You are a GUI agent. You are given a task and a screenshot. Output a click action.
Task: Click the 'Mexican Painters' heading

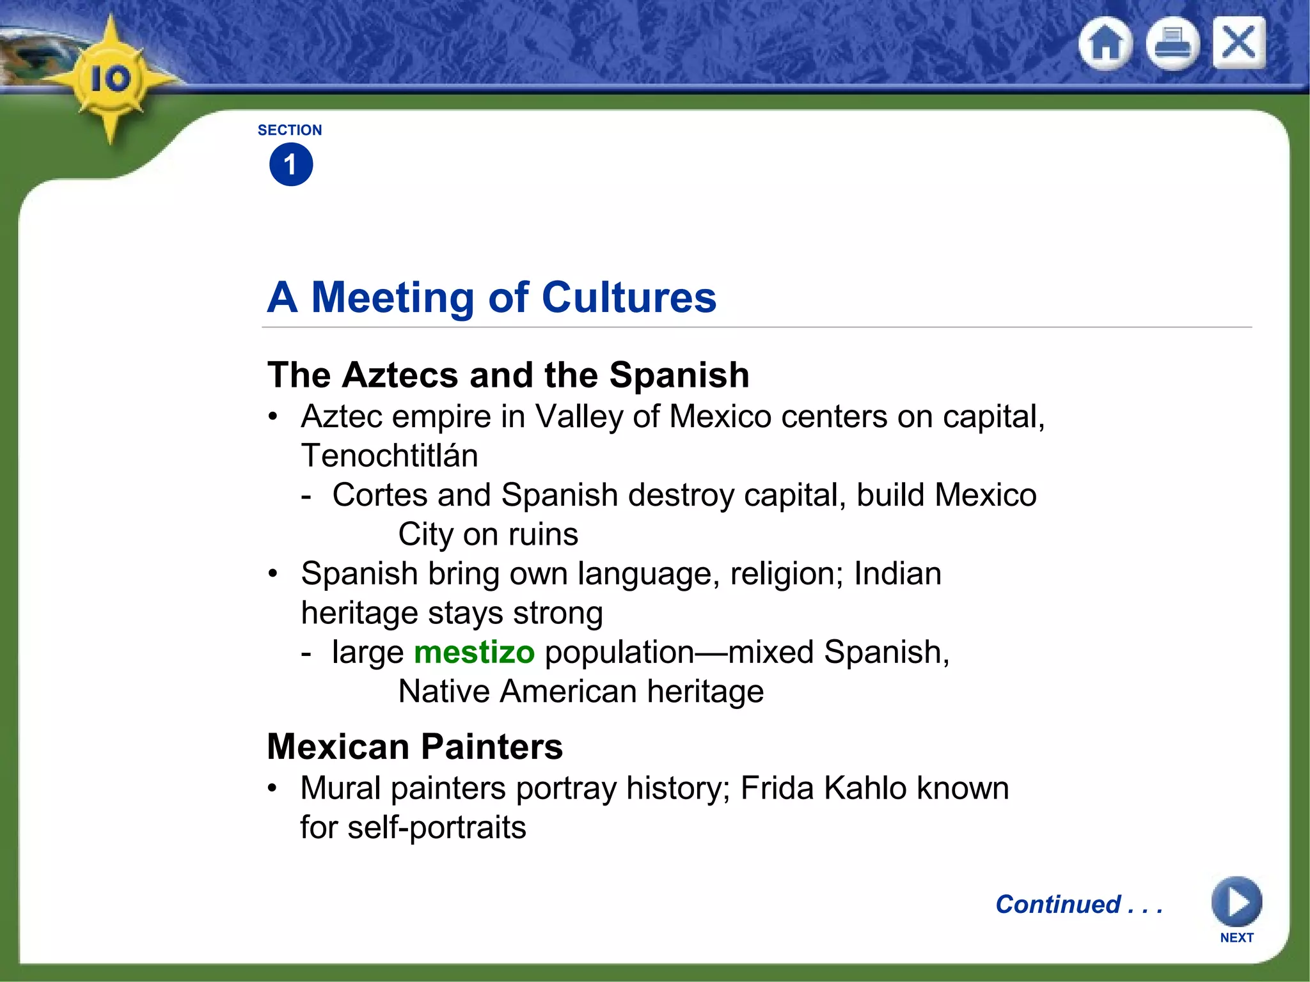click(x=415, y=746)
